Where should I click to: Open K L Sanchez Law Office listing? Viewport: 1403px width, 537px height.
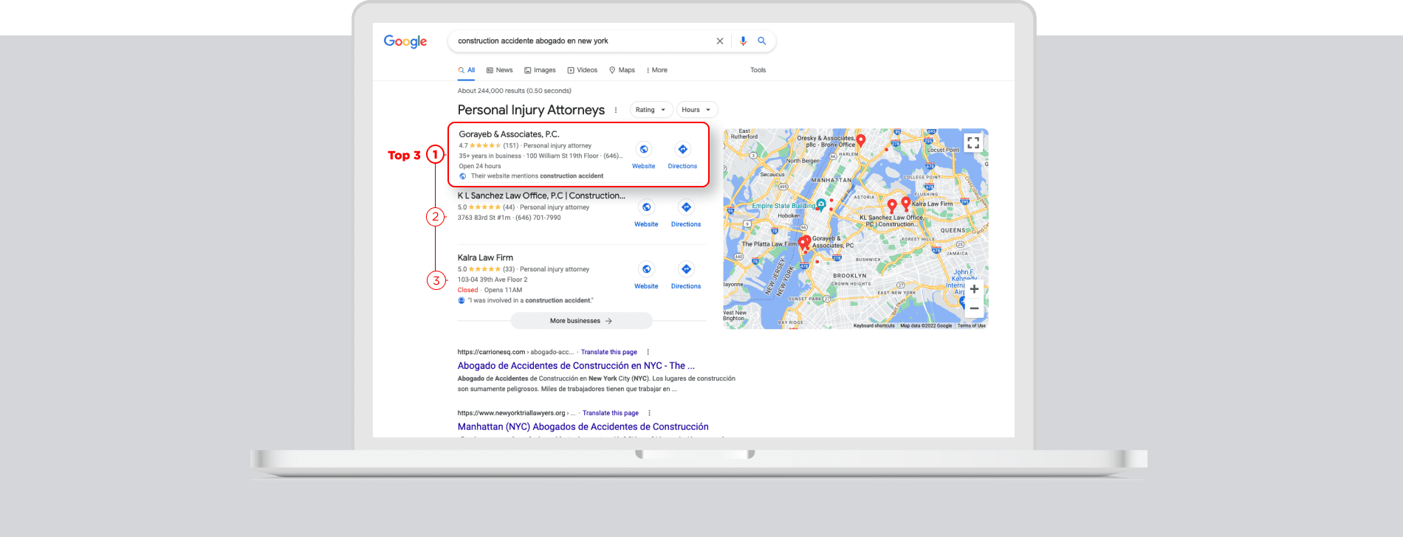541,195
